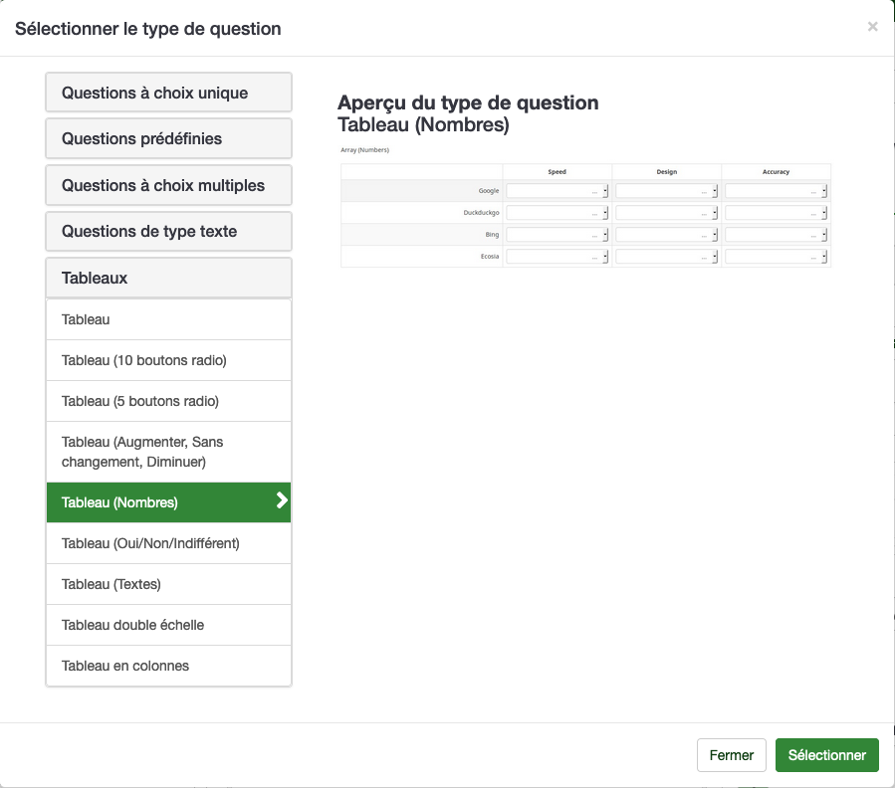This screenshot has height=788, width=895.
Task: Open Google Speed dropdown in preview
Action: pos(557,191)
